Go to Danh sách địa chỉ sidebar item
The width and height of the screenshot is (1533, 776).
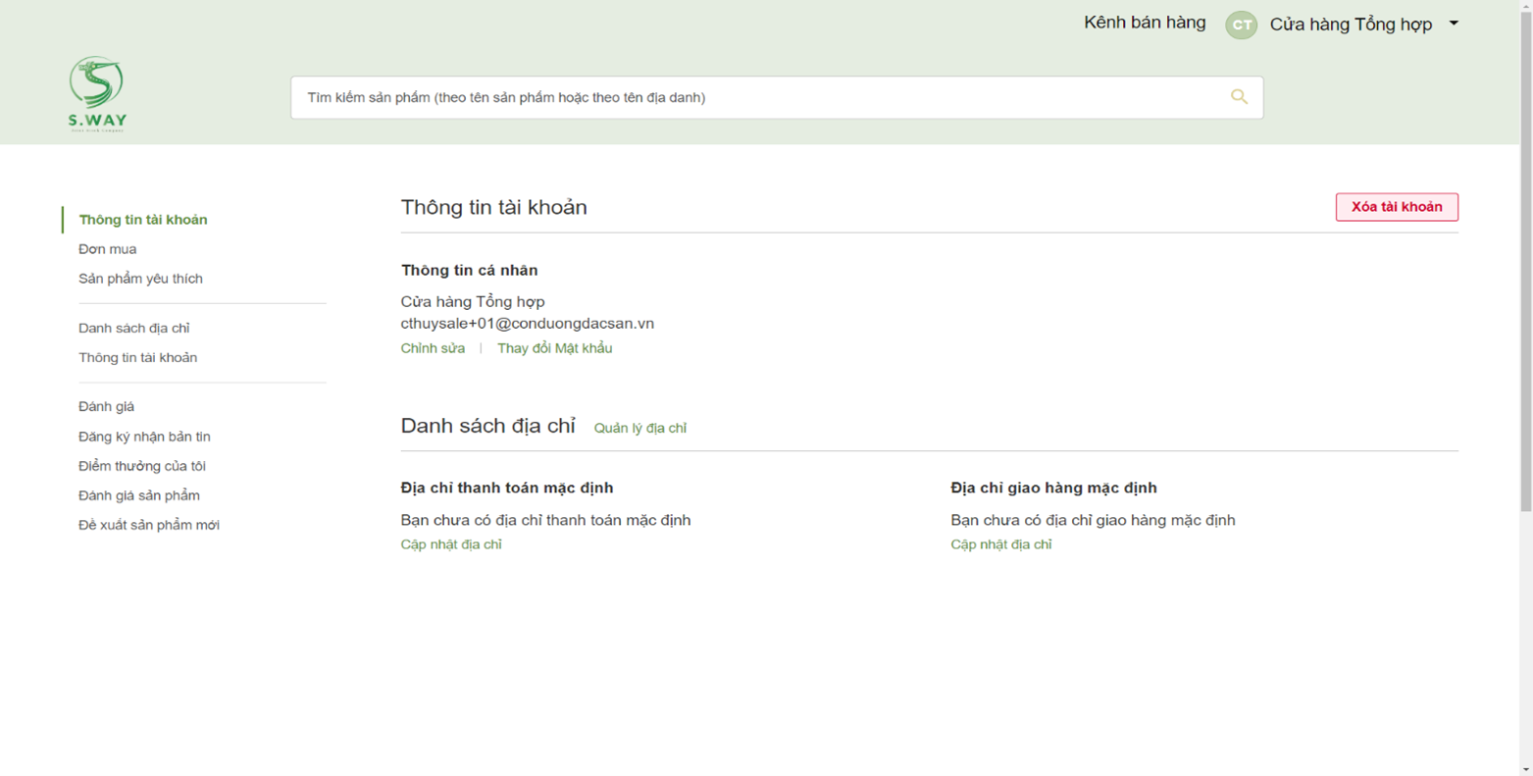134,328
